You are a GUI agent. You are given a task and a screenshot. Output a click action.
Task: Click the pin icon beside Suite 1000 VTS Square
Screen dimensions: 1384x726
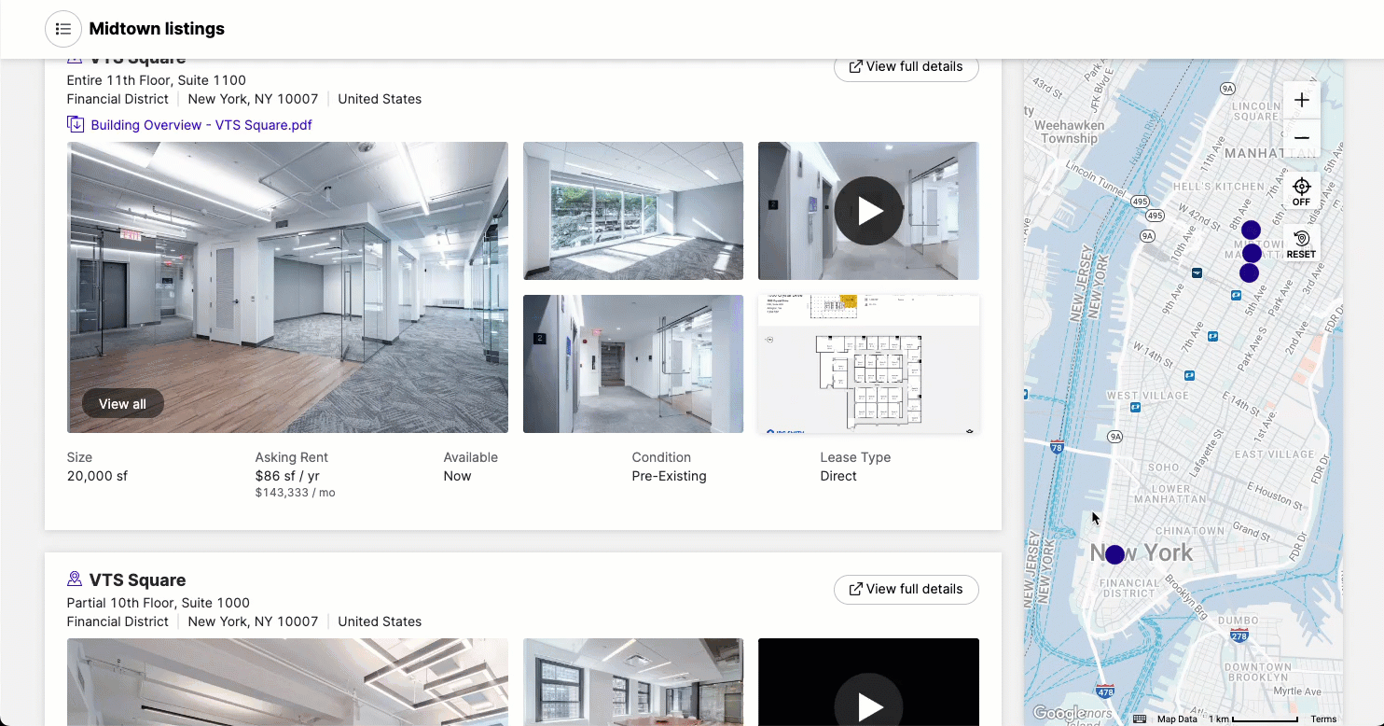coord(75,579)
